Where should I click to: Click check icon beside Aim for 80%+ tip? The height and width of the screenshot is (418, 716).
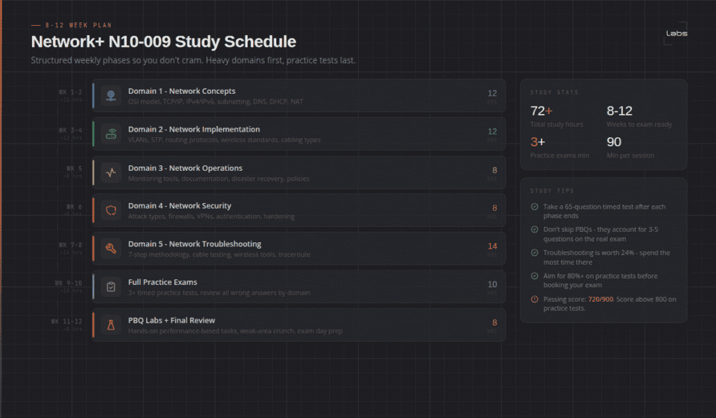(x=534, y=276)
